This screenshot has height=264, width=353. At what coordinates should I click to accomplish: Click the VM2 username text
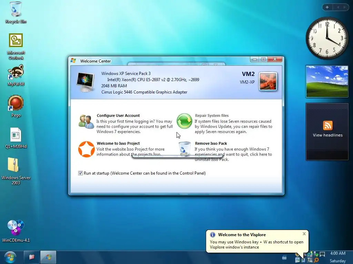click(x=248, y=74)
